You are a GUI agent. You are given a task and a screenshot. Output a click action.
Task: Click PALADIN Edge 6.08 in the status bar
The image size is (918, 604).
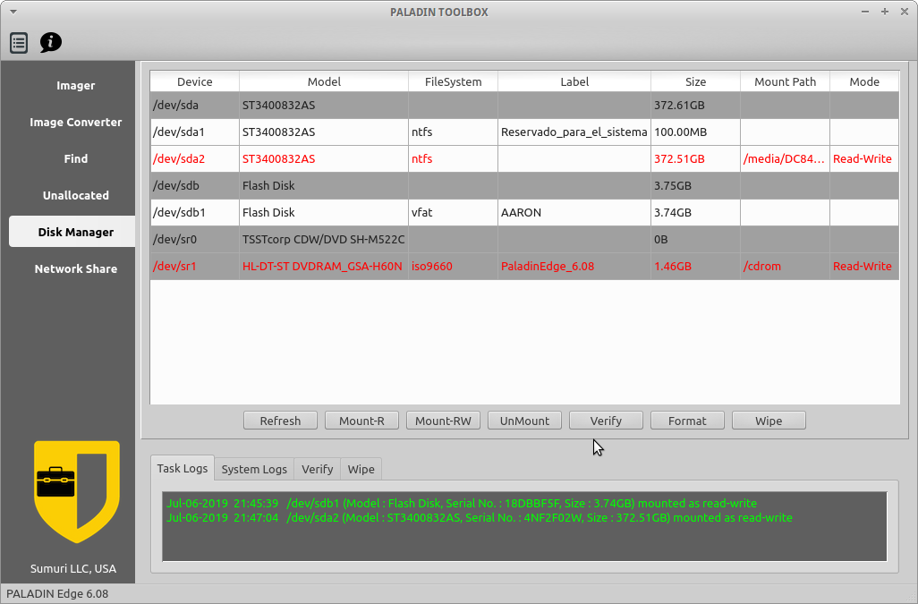pos(57,594)
